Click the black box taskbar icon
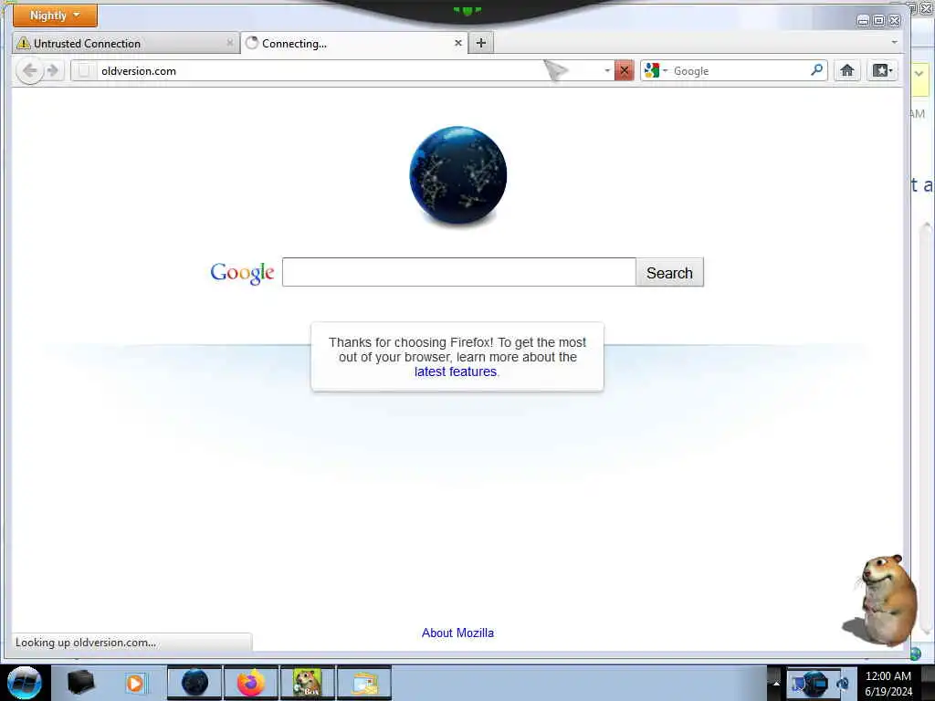Screen dimensions: 935x701 point(80,683)
